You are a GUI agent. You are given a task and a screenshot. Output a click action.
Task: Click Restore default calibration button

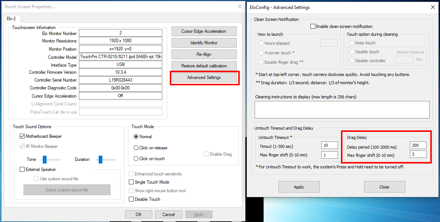[x=204, y=66]
